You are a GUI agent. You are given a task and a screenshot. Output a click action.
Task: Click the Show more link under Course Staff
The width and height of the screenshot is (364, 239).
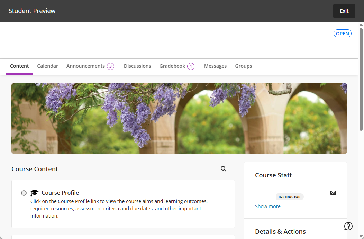point(268,206)
